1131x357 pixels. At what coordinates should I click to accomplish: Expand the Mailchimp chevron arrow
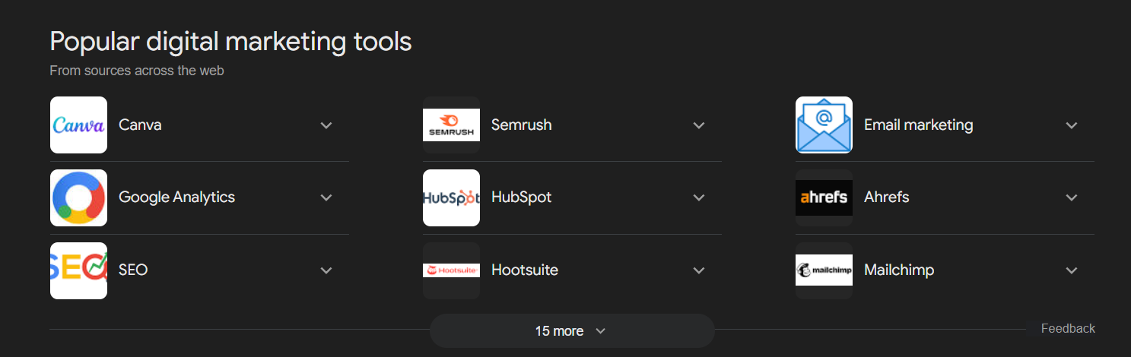pos(1072,270)
